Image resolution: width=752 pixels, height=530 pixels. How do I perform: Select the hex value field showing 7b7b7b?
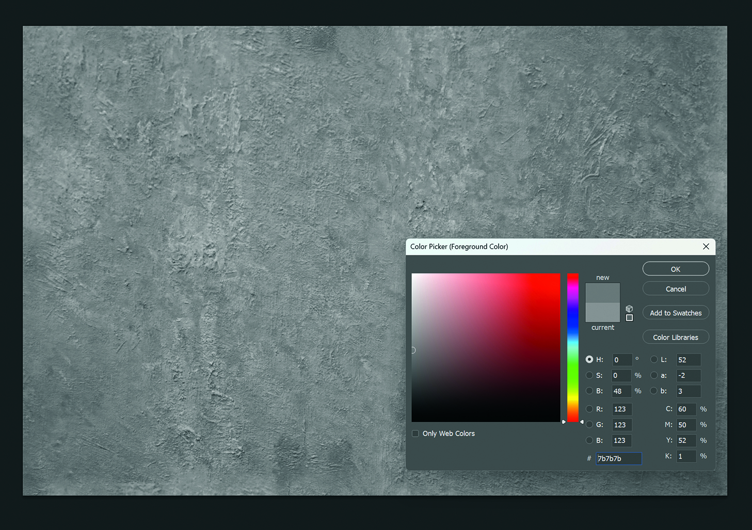click(x=618, y=458)
